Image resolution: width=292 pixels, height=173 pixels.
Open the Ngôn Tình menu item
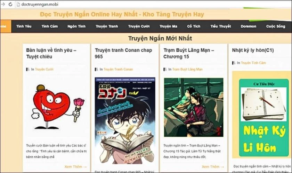[76, 26]
